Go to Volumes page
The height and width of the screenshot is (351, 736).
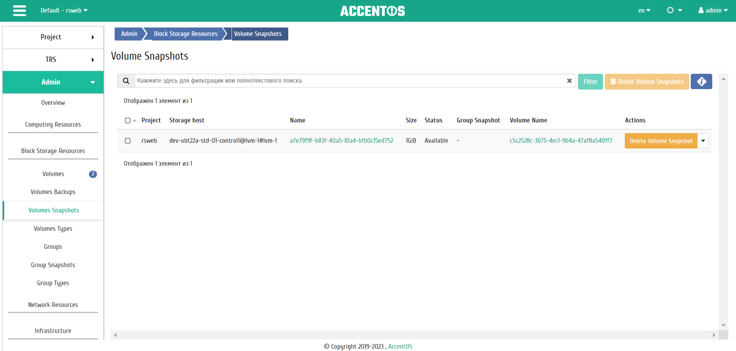(53, 174)
